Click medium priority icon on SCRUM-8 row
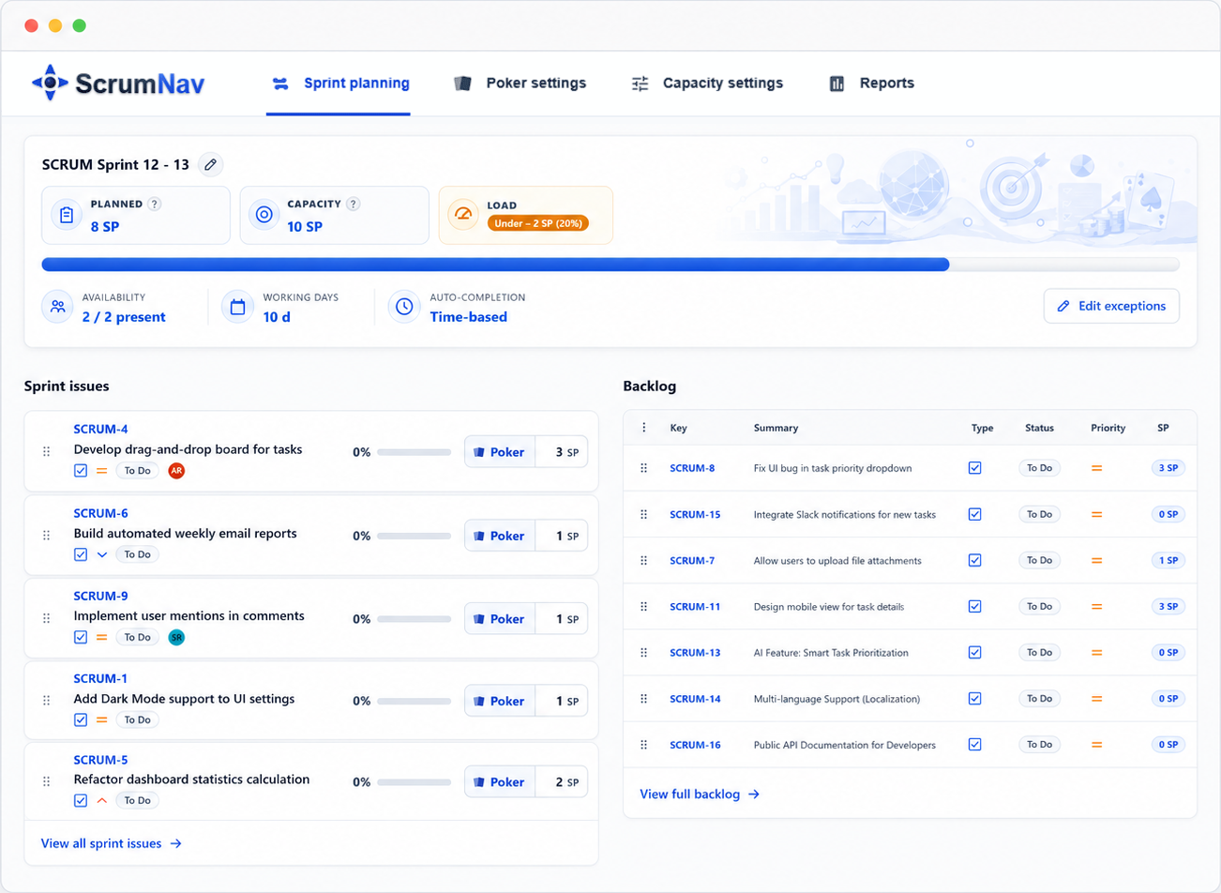This screenshot has width=1221, height=893. (1096, 468)
